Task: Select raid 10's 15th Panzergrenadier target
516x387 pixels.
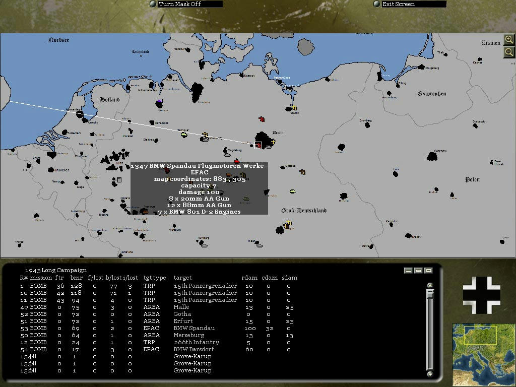Action: [x=206, y=293]
